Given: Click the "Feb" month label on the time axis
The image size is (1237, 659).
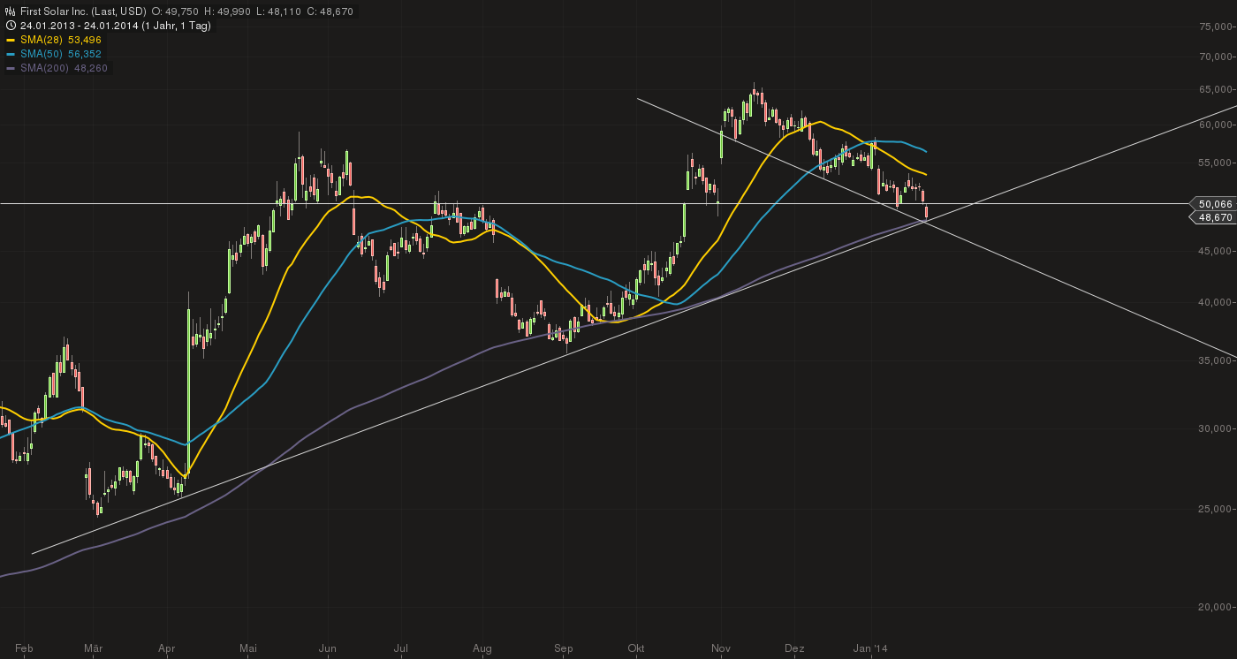Looking at the screenshot, I should [x=24, y=648].
